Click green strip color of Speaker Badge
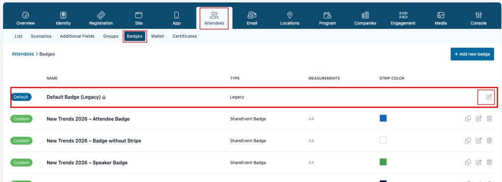This screenshot has height=182, width=502. 383,162
